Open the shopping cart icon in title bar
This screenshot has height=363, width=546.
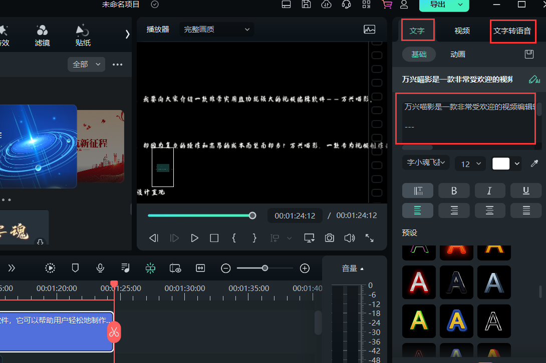[386, 4]
